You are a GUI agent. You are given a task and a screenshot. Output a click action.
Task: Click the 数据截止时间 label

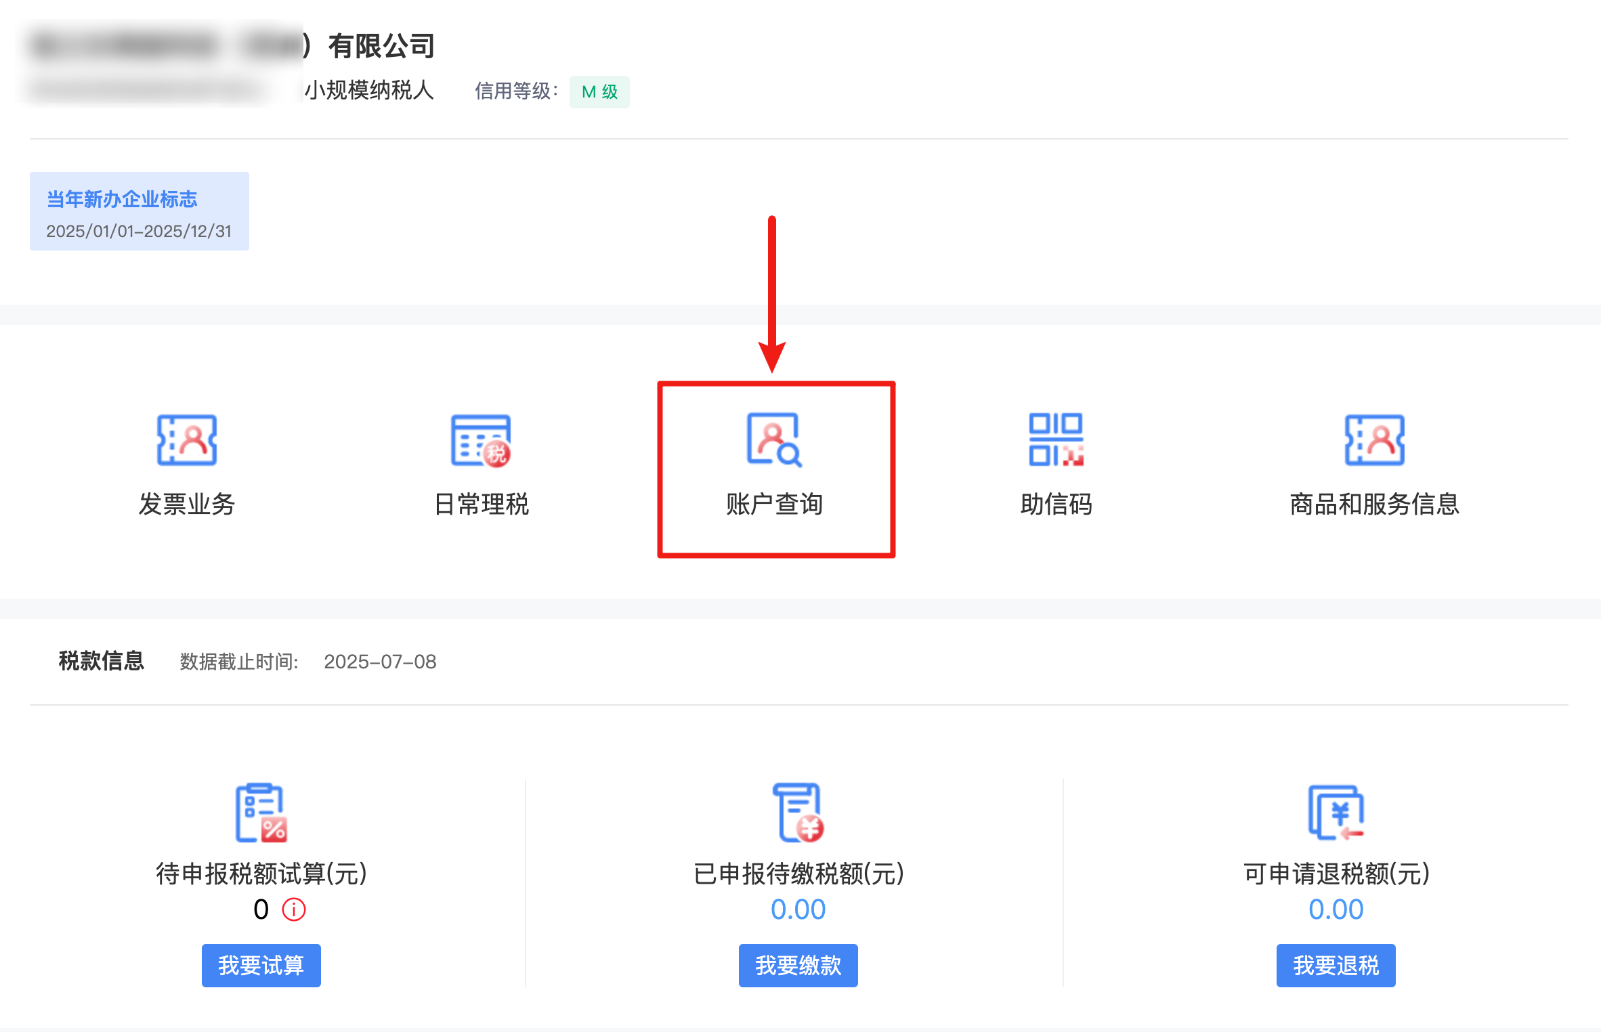point(238,662)
